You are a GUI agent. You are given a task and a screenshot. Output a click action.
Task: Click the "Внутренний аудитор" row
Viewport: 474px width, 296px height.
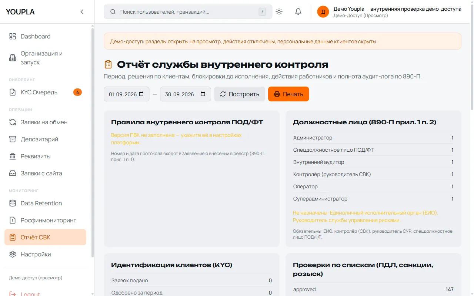pos(373,162)
